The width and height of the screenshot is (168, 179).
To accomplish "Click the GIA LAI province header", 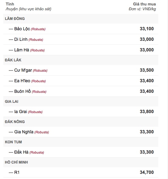I will point(12,102).
